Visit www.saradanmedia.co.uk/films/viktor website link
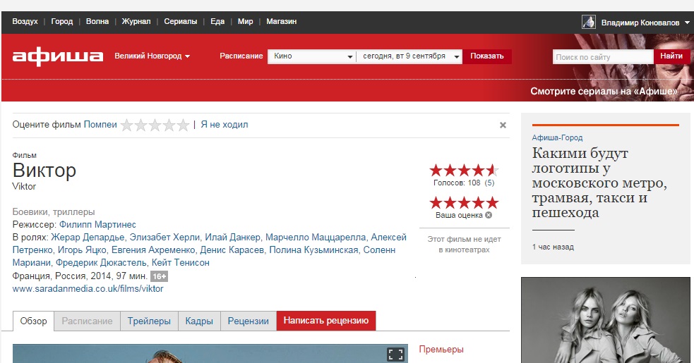Screen dimensions: 694x363 point(88,289)
